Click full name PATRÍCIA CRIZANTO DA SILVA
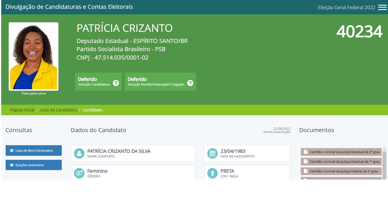The width and height of the screenshot is (388, 218). click(x=119, y=151)
